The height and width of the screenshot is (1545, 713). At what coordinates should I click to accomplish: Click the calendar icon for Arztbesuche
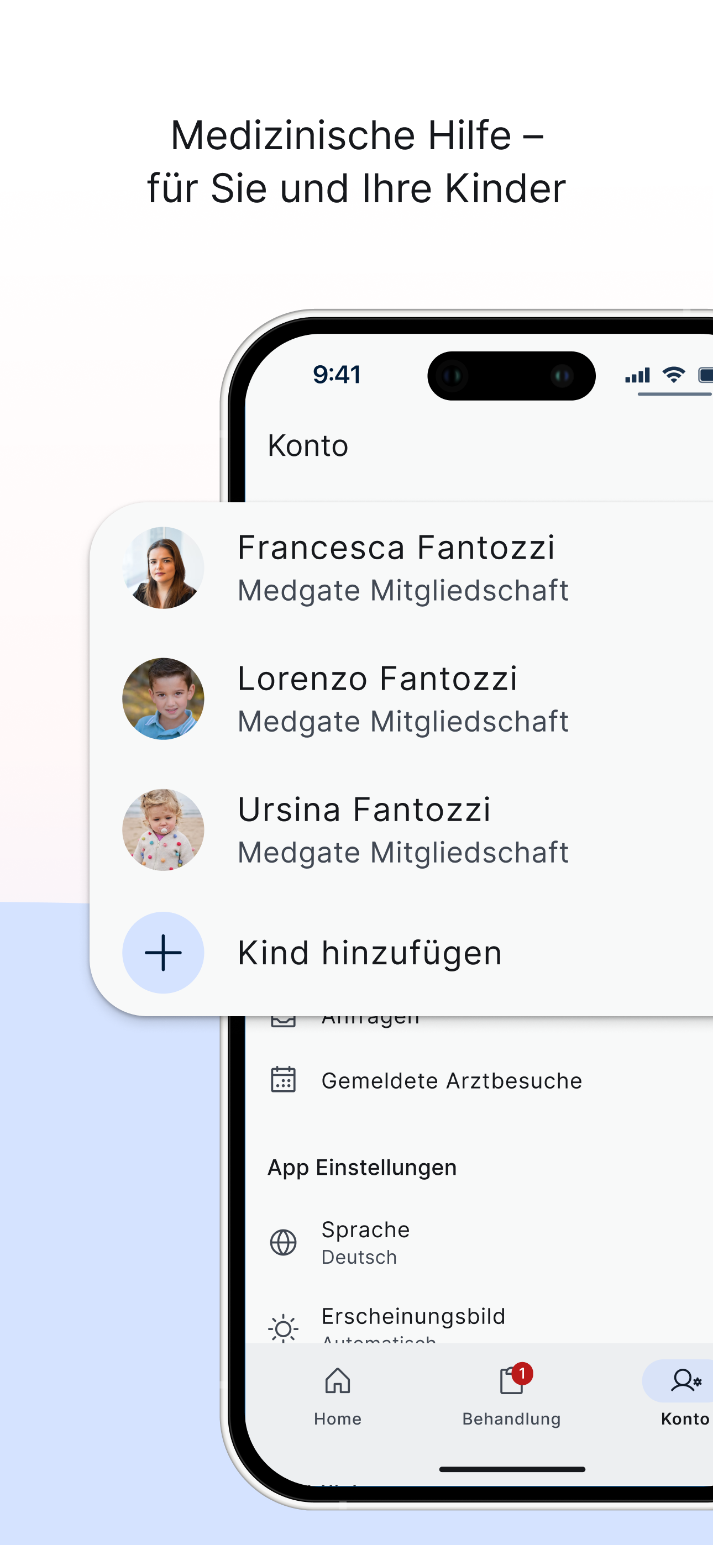click(284, 1080)
